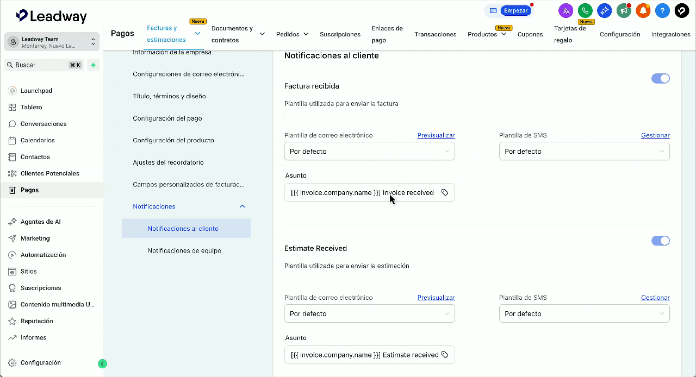Disable the Factura recibida toggle

660,78
